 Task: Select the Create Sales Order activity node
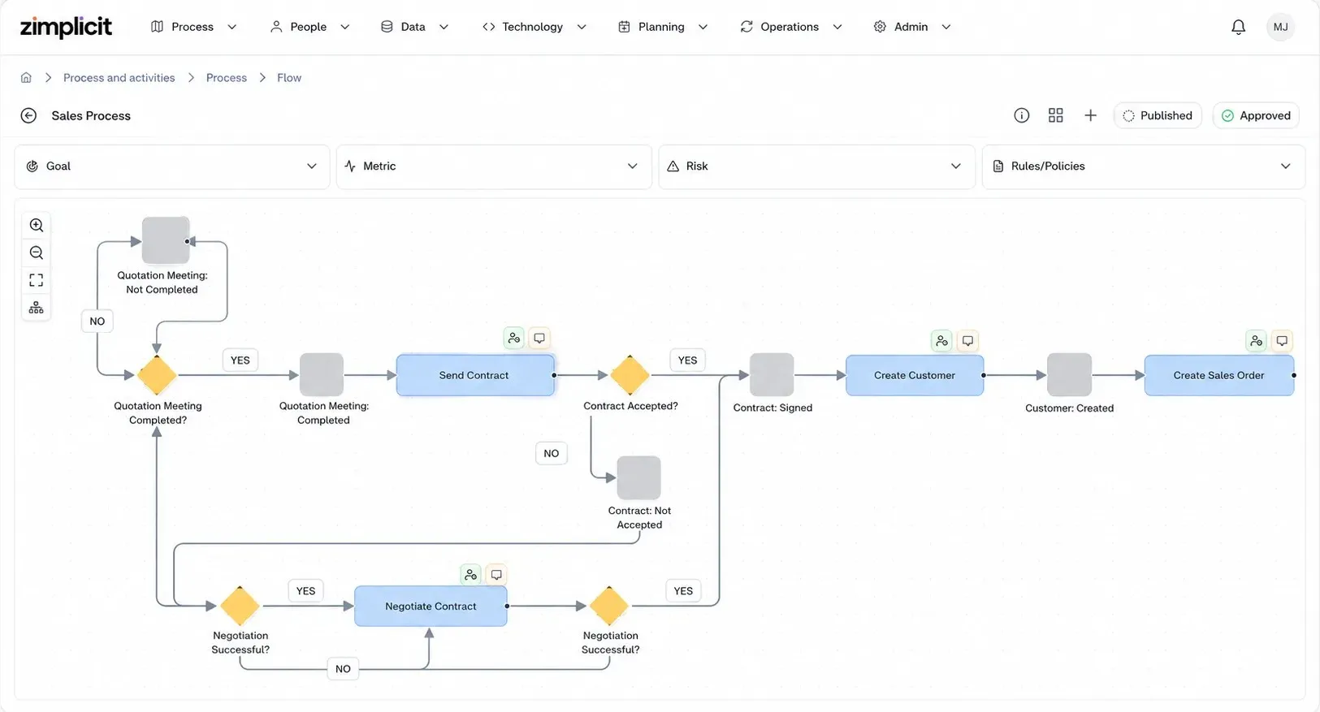click(1219, 375)
